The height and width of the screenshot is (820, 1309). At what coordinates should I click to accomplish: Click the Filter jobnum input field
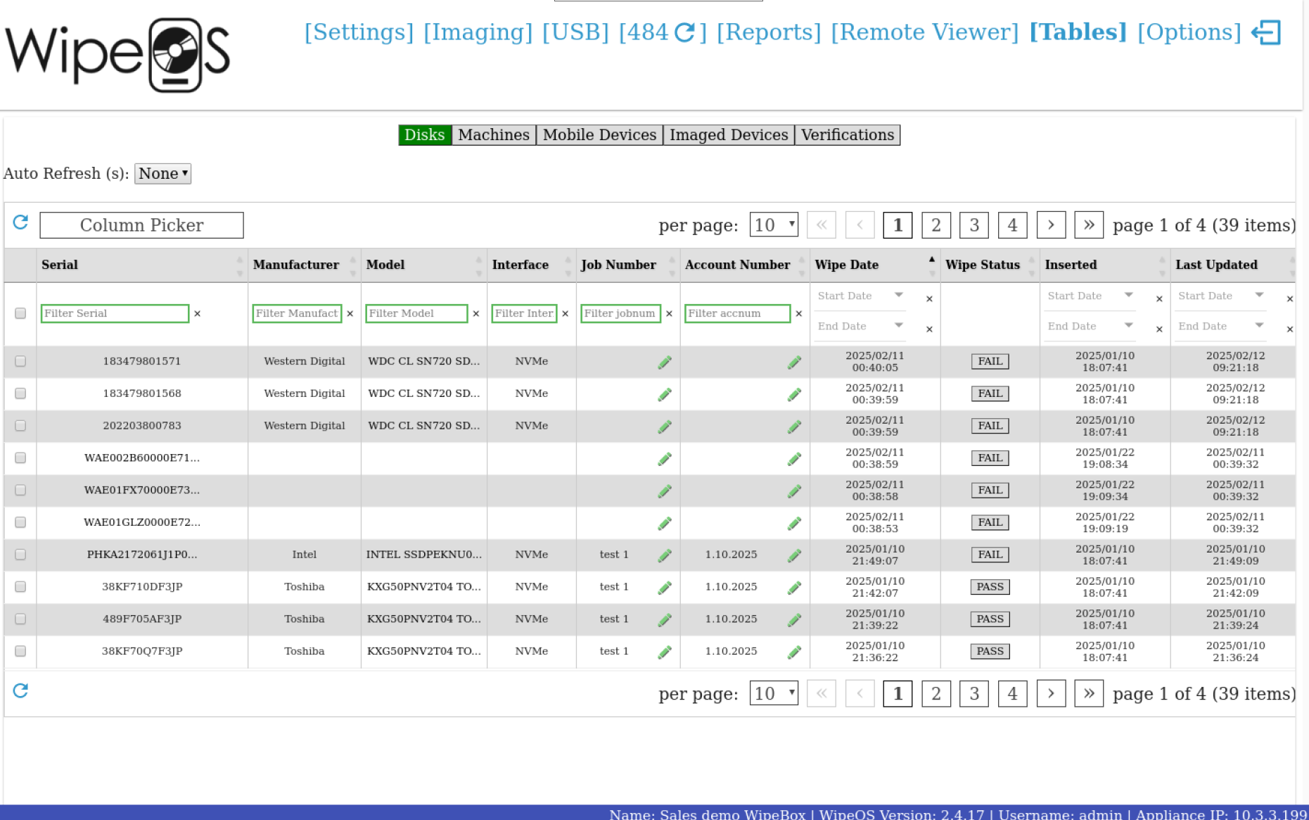click(x=620, y=314)
